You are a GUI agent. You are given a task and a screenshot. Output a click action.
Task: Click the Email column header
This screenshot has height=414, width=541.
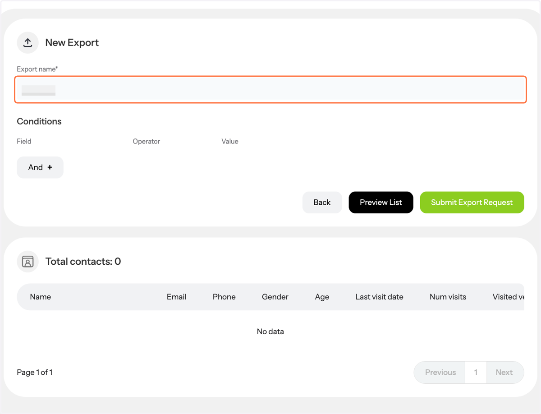[x=177, y=297]
